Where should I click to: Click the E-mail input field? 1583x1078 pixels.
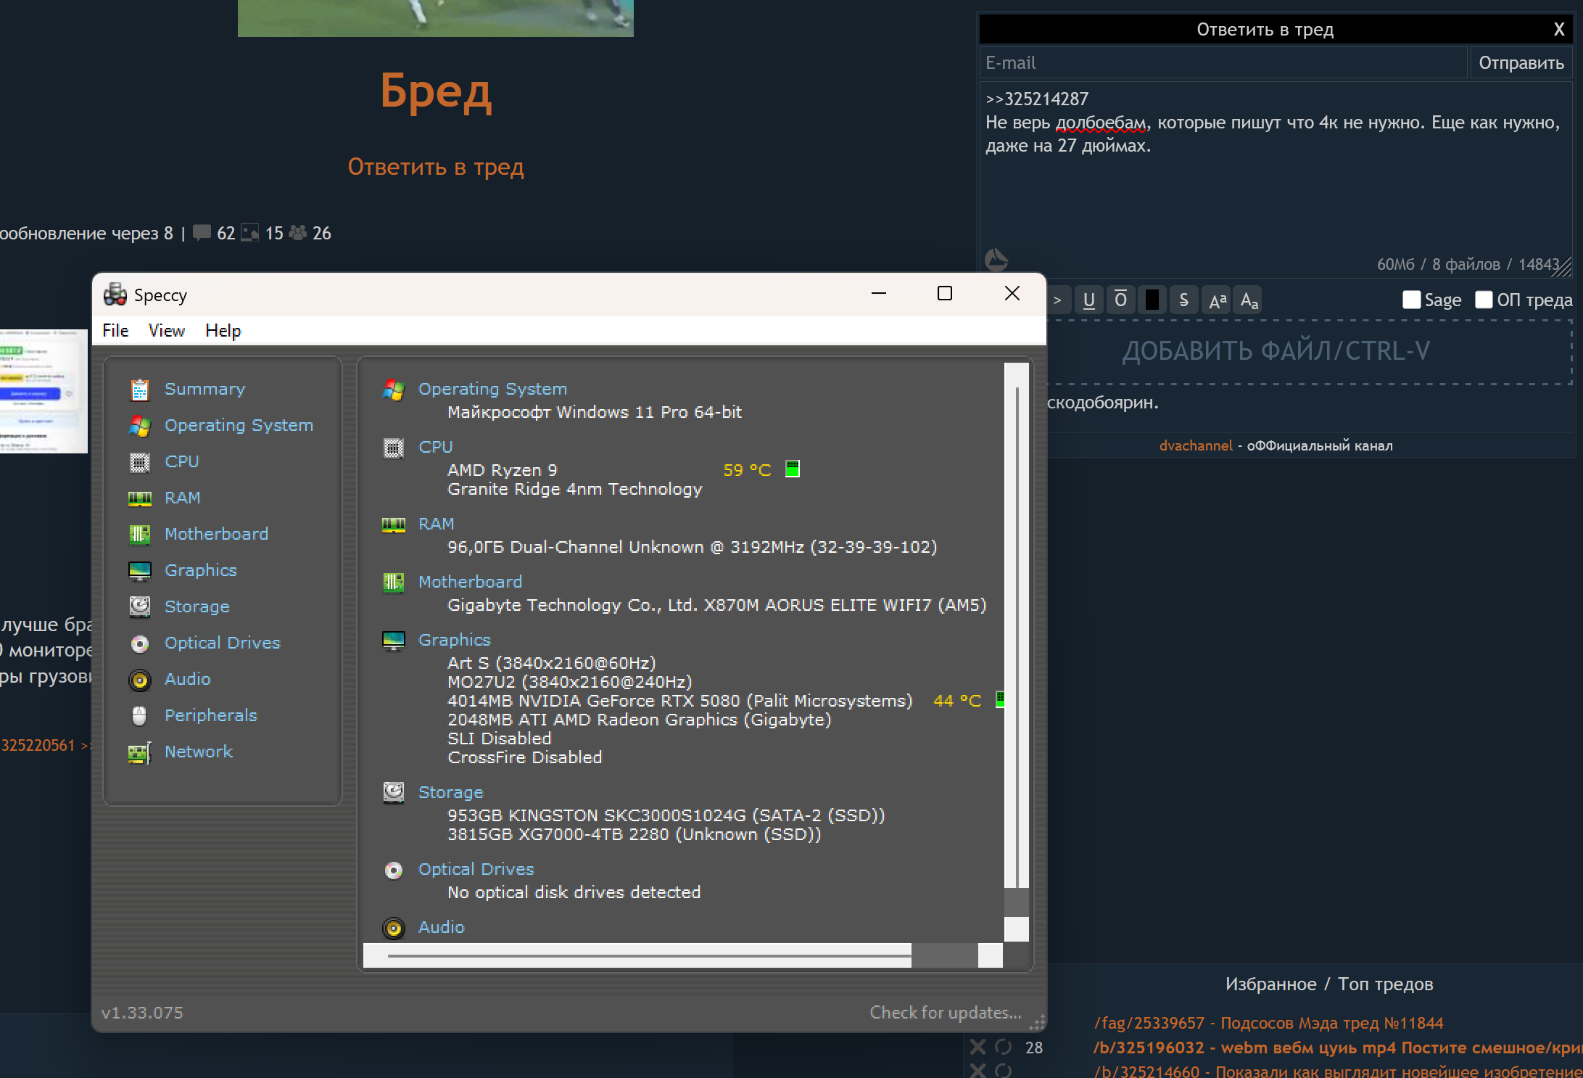pos(1223,63)
